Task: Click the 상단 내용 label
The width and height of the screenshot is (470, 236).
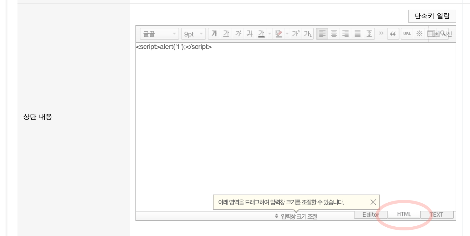Action: click(37, 117)
